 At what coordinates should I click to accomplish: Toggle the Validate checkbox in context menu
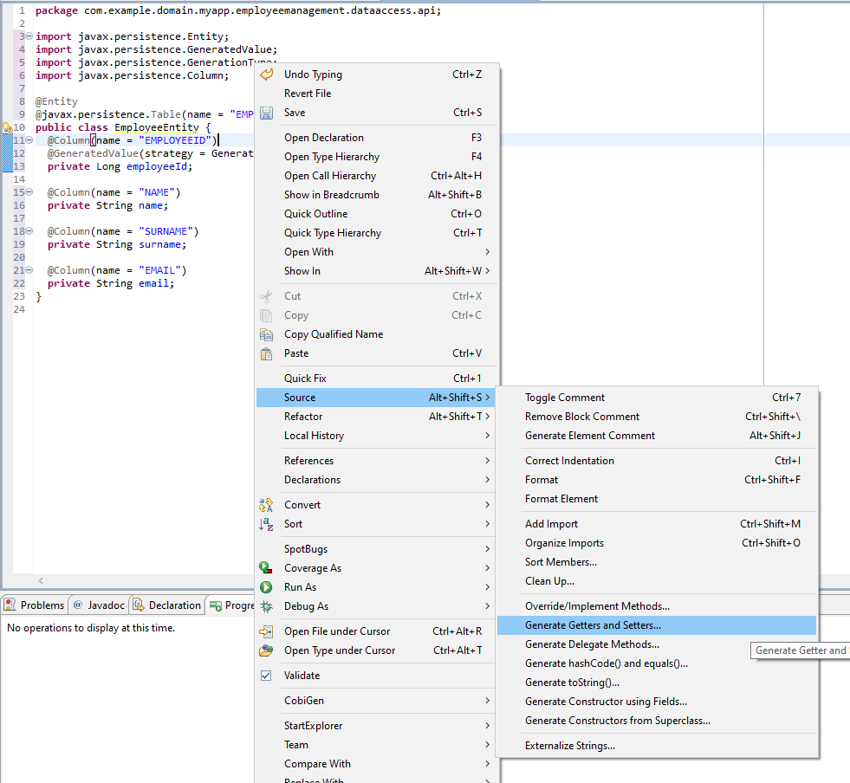(x=267, y=676)
